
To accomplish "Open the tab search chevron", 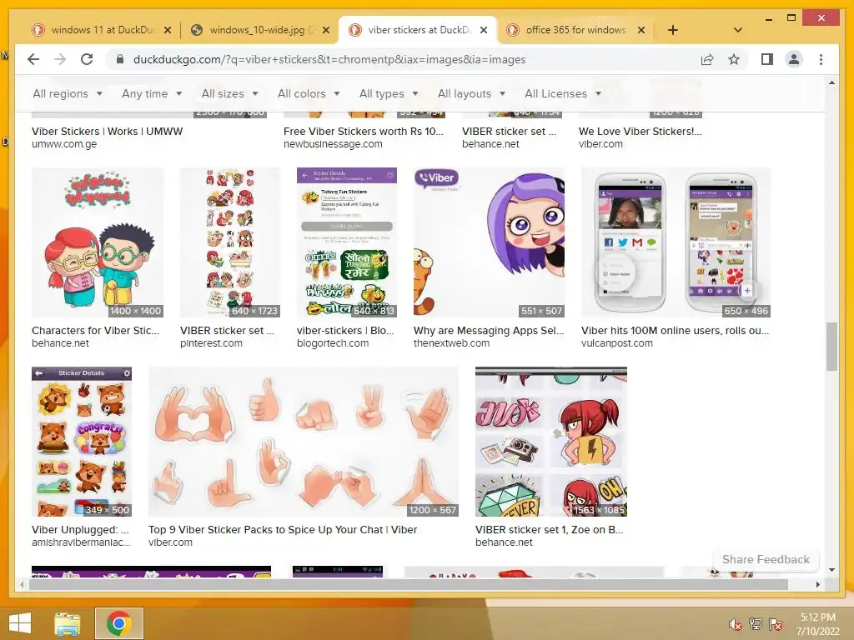I will (x=738, y=30).
